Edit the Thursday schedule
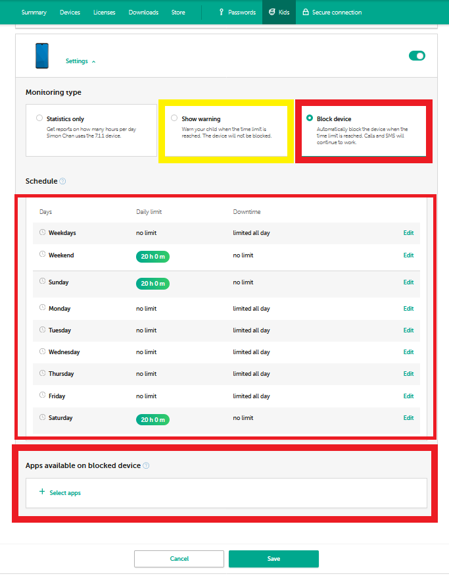 pos(408,374)
